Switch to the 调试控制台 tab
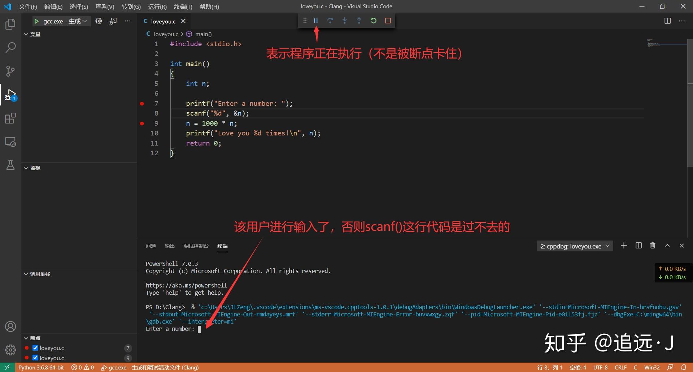Viewport: 693px width, 372px height. coord(196,246)
